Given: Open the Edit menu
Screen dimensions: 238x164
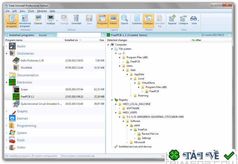Looking at the screenshot, I should (x=15, y=11).
